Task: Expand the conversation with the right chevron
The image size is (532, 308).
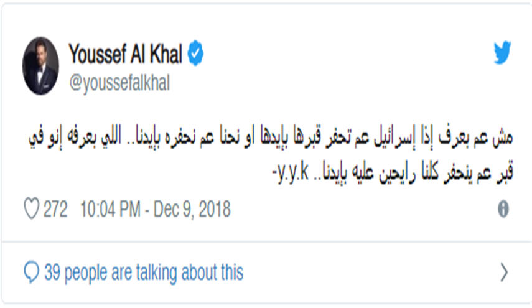Action: click(504, 273)
